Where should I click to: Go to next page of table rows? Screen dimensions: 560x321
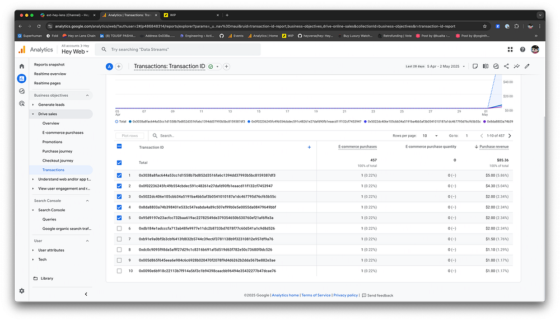click(510, 136)
